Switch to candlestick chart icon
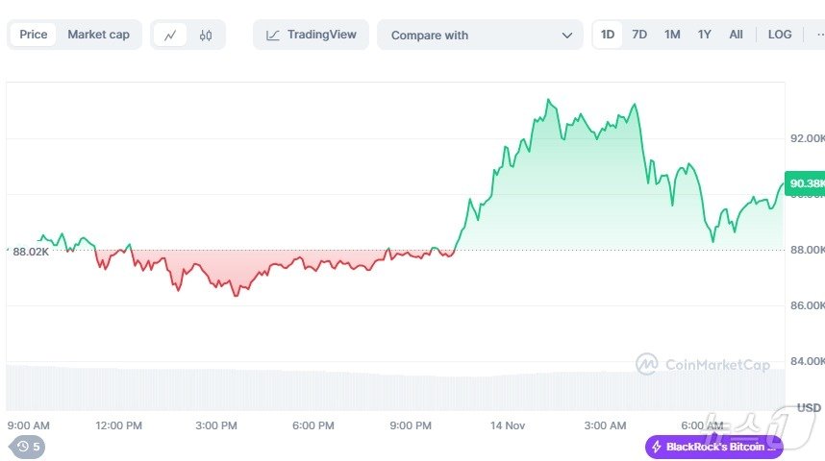825x461 pixels. tap(206, 35)
